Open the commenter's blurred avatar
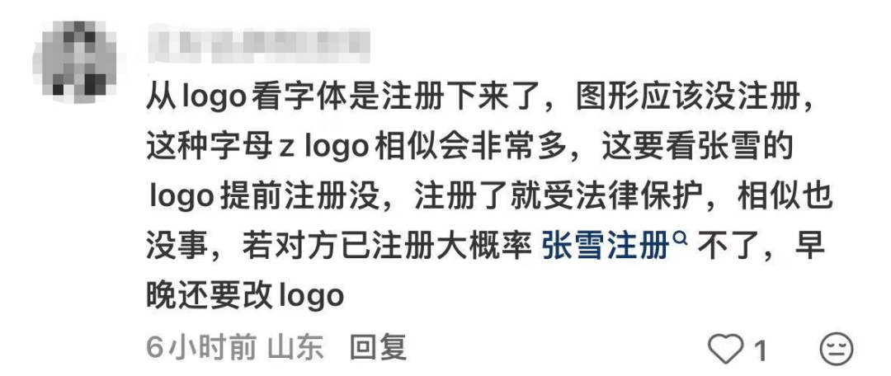 76,61
